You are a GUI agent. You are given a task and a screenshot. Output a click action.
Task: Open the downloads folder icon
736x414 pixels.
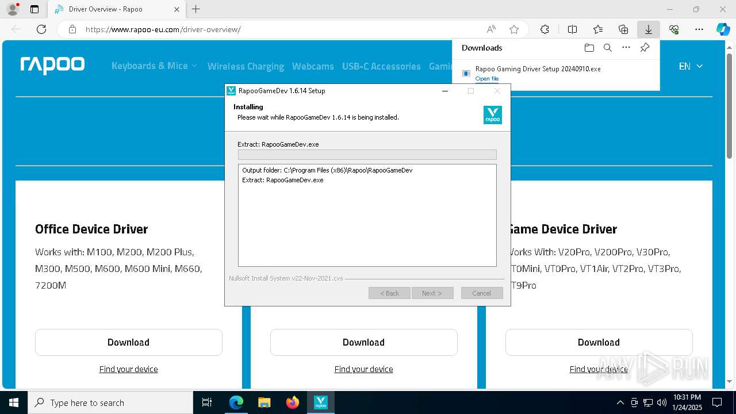click(x=589, y=48)
